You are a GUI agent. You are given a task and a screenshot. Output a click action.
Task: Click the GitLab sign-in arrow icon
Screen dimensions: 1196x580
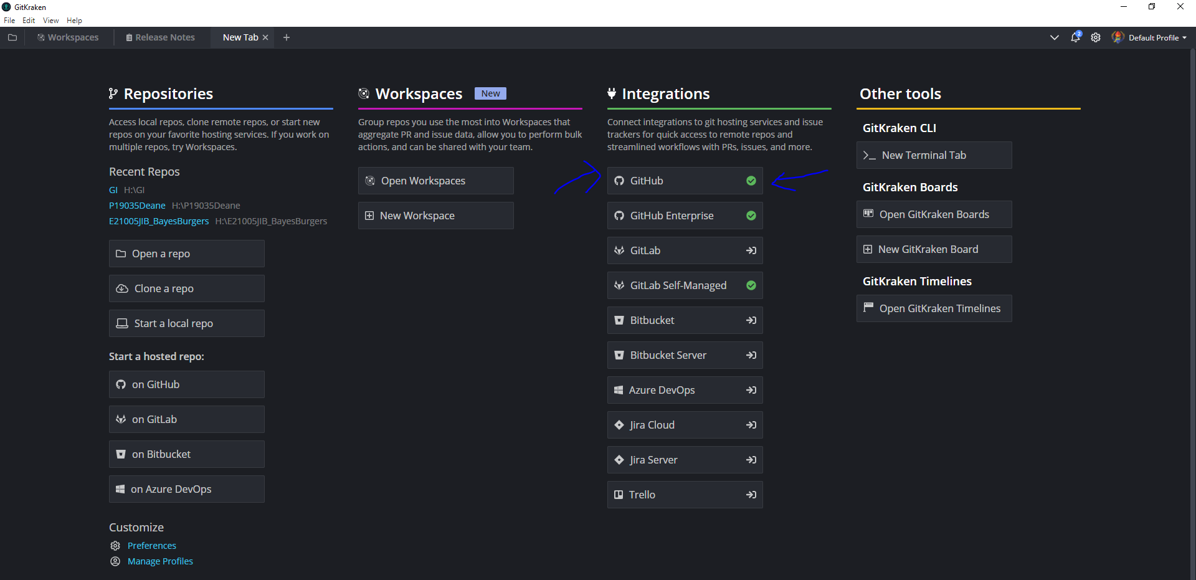click(751, 250)
